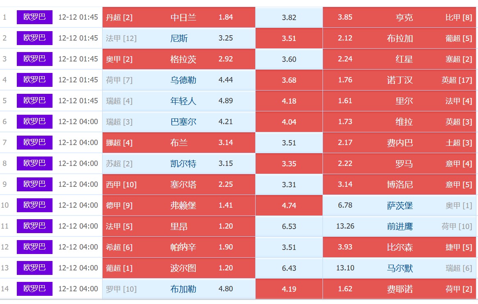Pick the draw odds 3.68 for 乌德勒 match
478x304 pixels.
289,80
